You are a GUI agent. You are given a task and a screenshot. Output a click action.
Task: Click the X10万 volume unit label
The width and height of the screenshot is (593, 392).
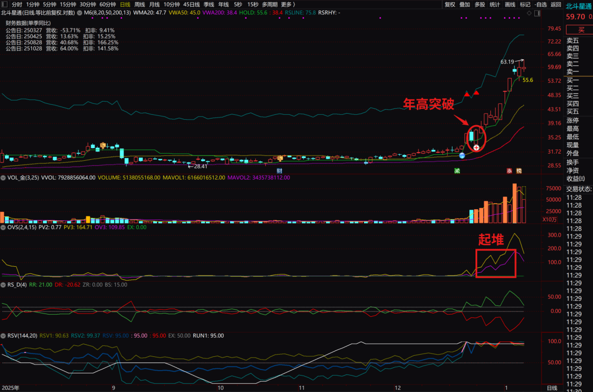pyautogui.click(x=549, y=220)
